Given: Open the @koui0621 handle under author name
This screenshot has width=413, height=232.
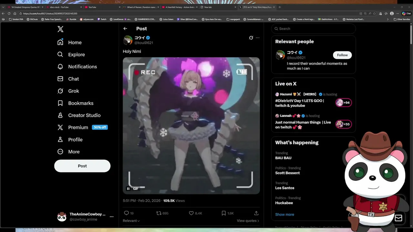Looking at the screenshot, I should [x=144, y=43].
